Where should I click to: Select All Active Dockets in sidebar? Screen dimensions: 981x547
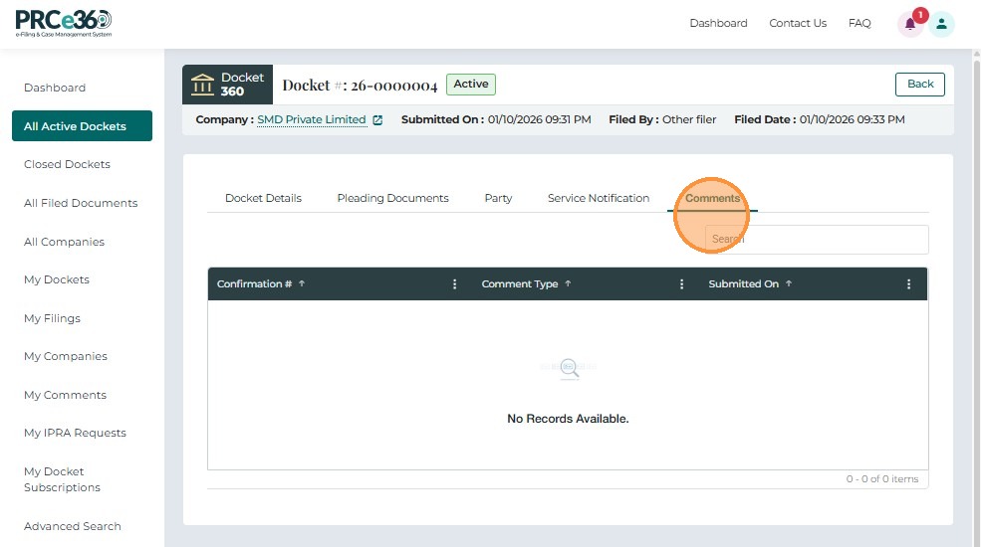coord(82,126)
